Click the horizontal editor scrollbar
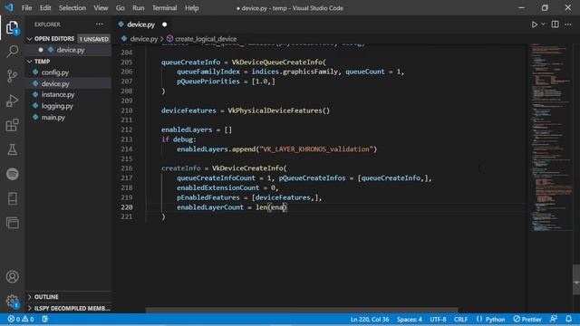This screenshot has height=326, width=580. tap(302, 310)
